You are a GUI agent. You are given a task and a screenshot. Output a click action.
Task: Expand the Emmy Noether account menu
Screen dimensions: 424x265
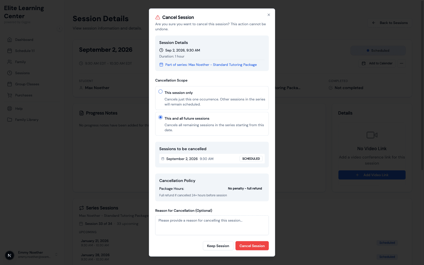click(56, 254)
